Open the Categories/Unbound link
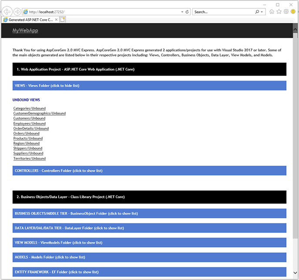This screenshot has width=299, height=280. (x=29, y=108)
